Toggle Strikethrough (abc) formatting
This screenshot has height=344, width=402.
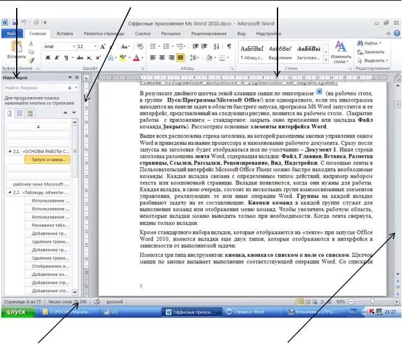click(80, 58)
